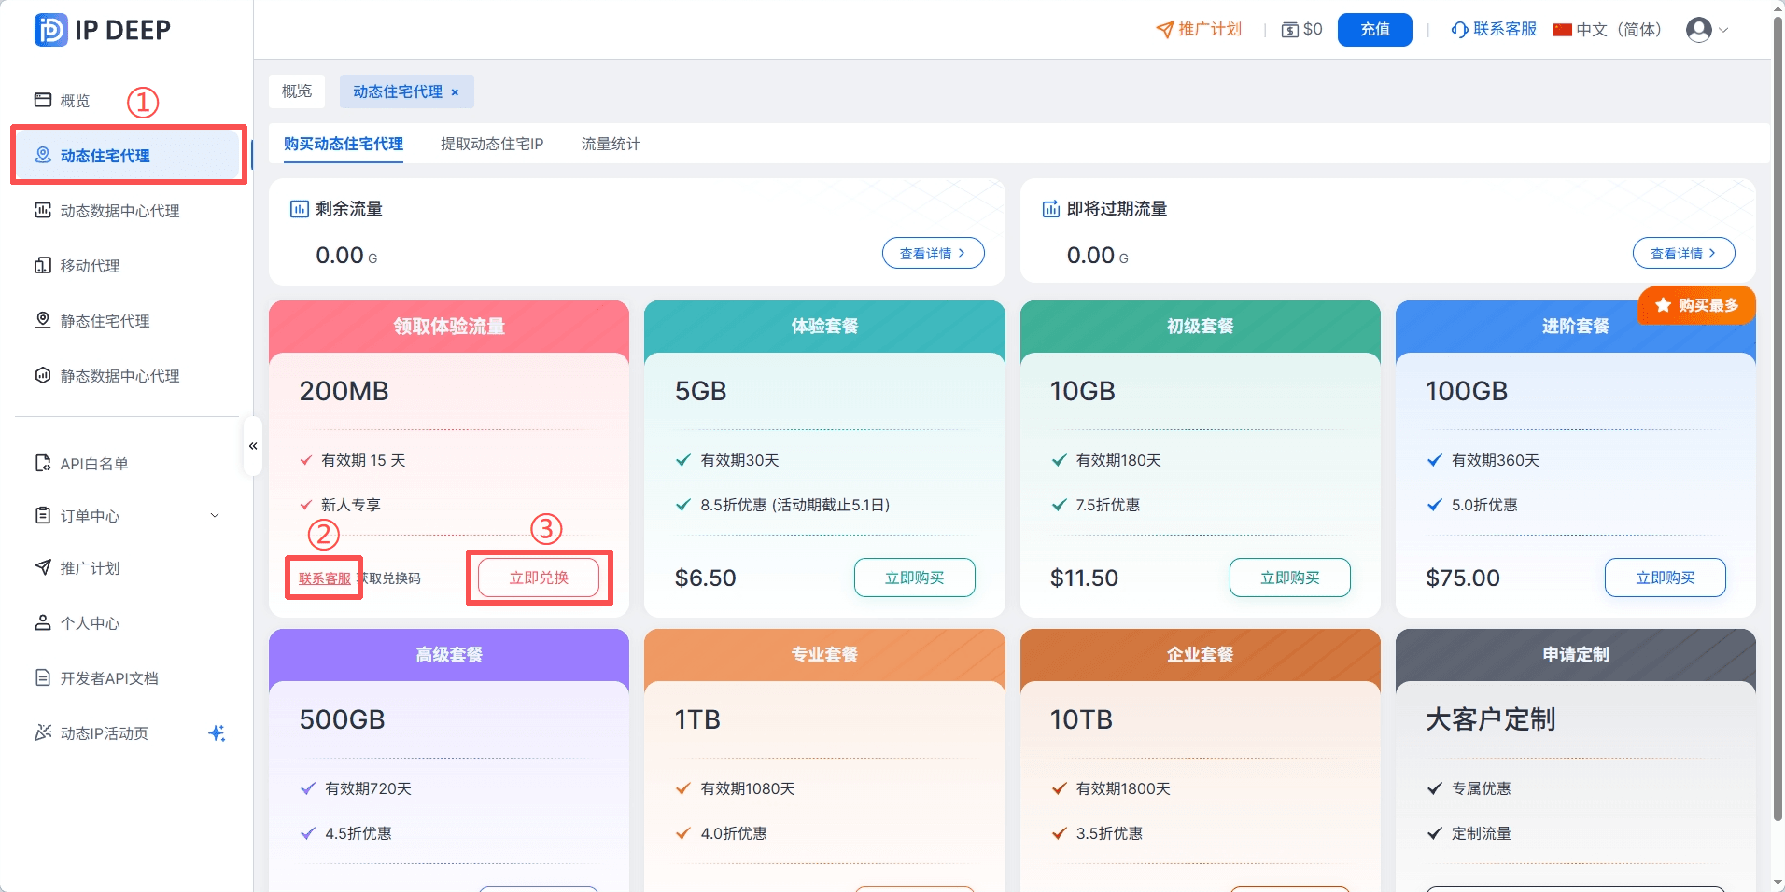Switch to the 提取动态住宅IP tab

(490, 144)
